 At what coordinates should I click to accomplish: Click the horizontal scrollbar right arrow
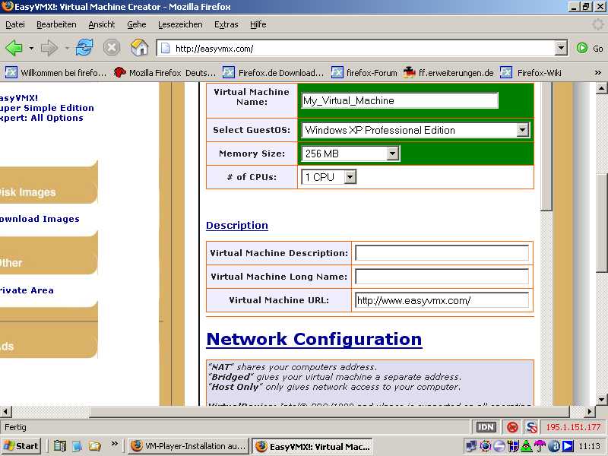click(589, 411)
